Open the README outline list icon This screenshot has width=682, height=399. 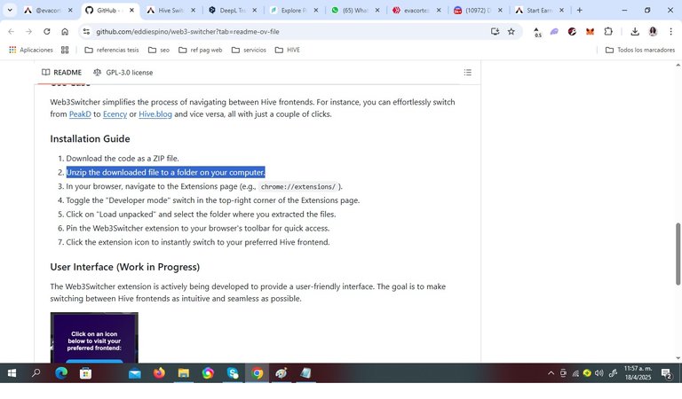click(468, 73)
